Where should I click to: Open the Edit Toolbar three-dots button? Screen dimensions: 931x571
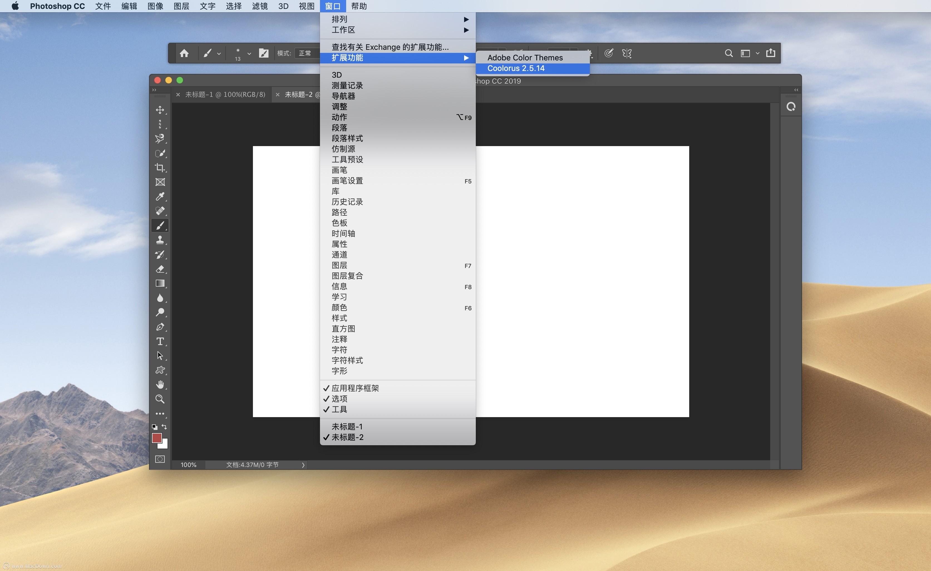point(160,414)
